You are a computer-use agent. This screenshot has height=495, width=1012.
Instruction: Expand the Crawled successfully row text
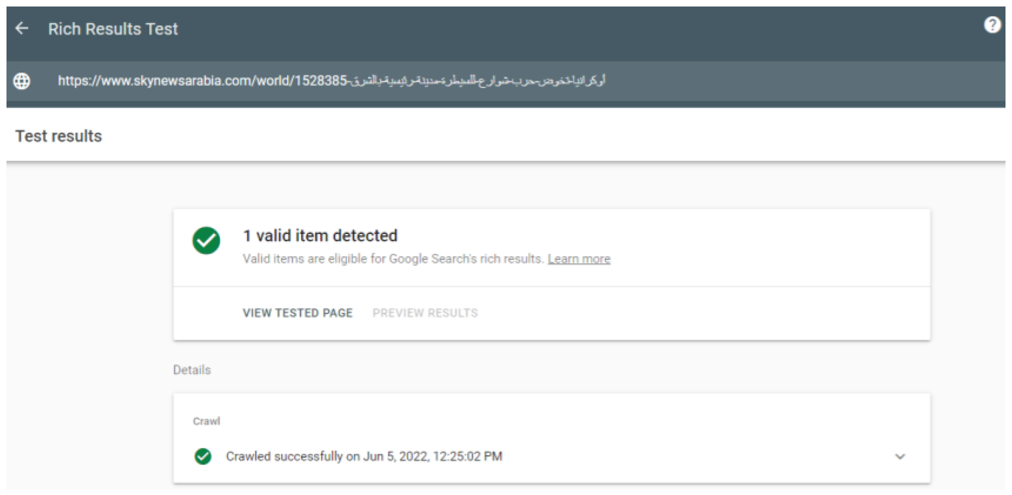(x=364, y=457)
